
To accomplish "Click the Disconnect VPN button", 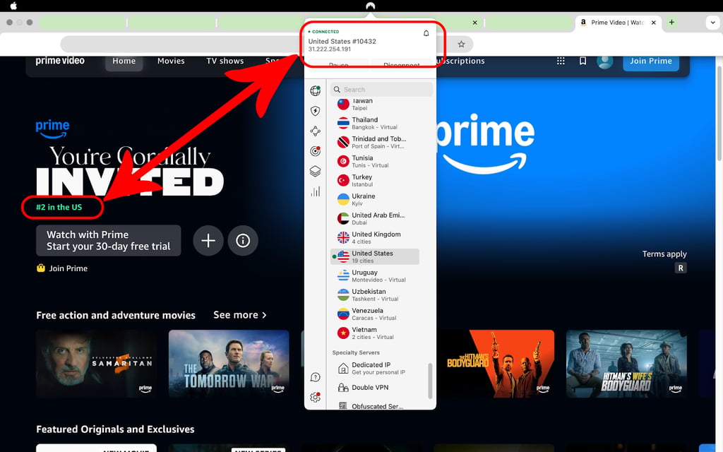I will (x=402, y=65).
